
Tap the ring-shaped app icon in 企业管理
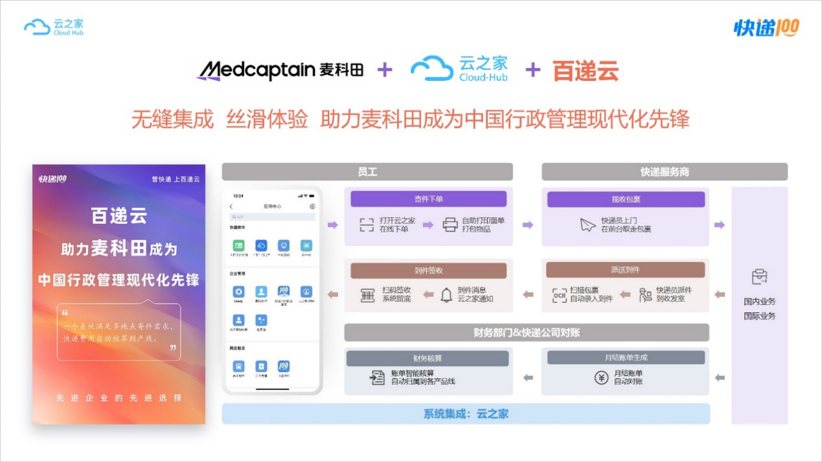click(238, 291)
